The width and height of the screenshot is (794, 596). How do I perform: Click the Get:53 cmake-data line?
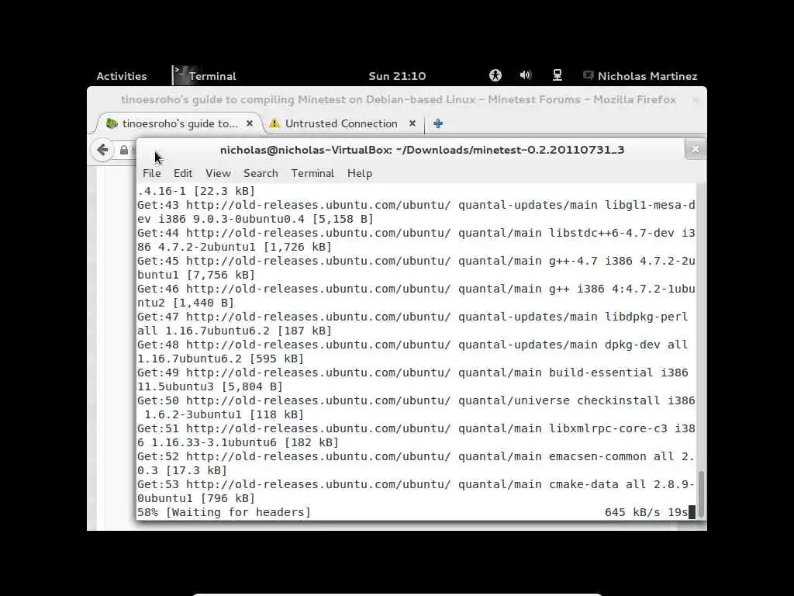click(x=416, y=490)
